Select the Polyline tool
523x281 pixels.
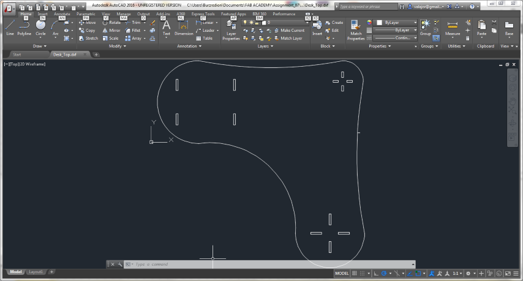pos(24,28)
